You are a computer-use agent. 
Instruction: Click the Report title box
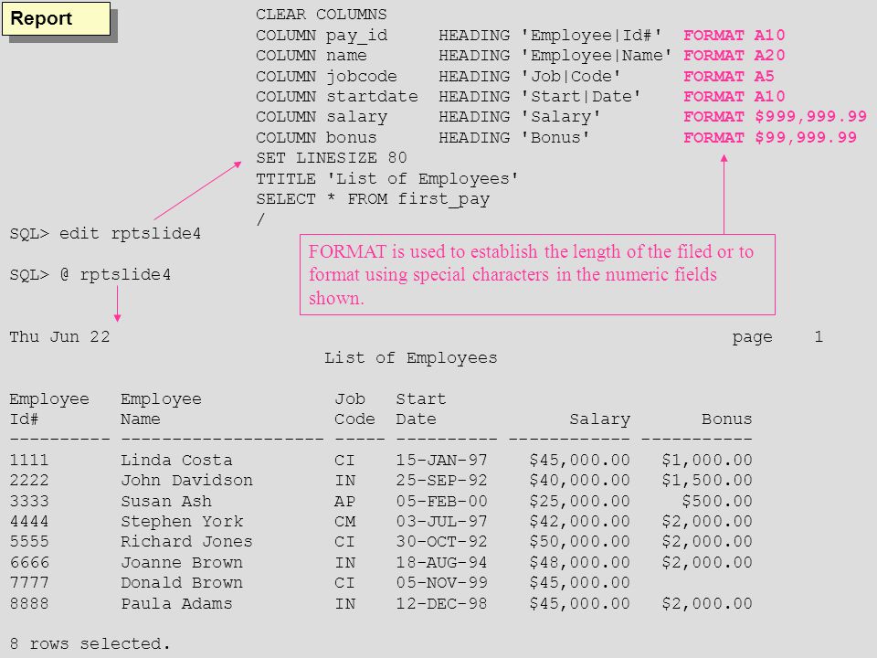[57, 18]
